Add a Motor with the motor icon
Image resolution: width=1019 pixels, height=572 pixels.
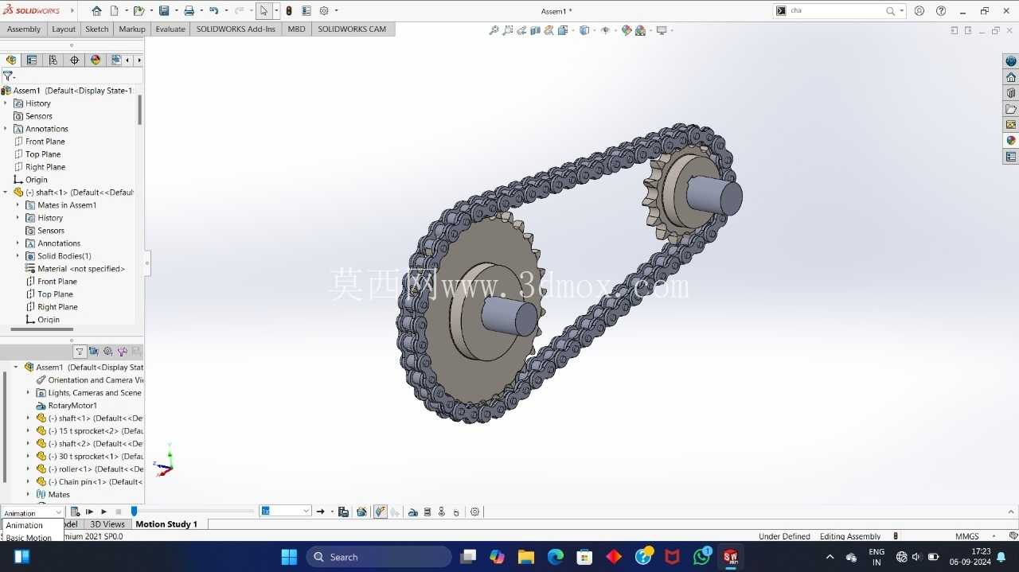pos(412,512)
